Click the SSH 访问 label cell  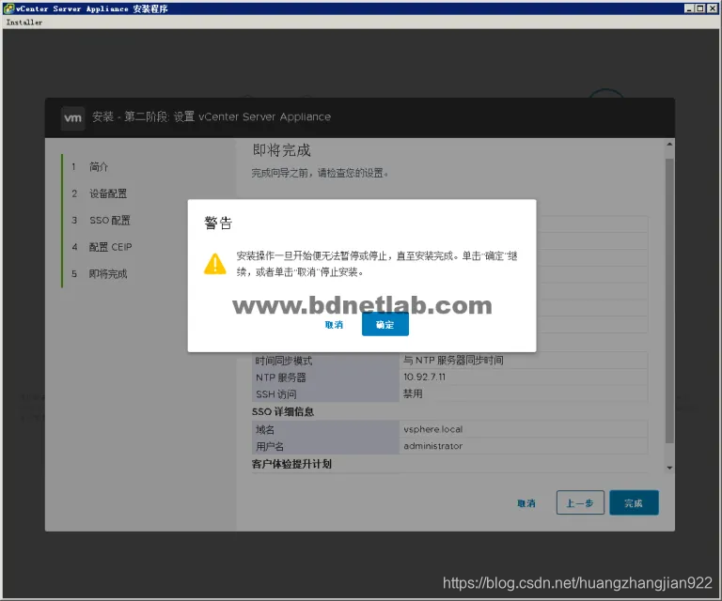click(325, 394)
